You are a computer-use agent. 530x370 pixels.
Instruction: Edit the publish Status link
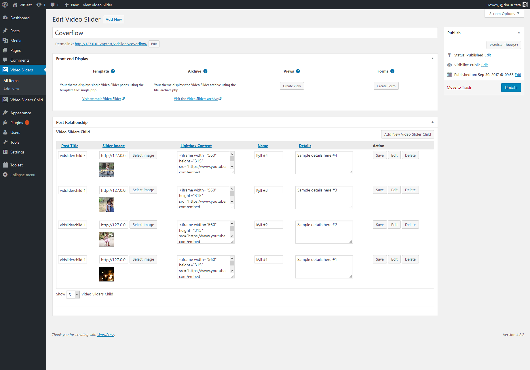pos(487,55)
